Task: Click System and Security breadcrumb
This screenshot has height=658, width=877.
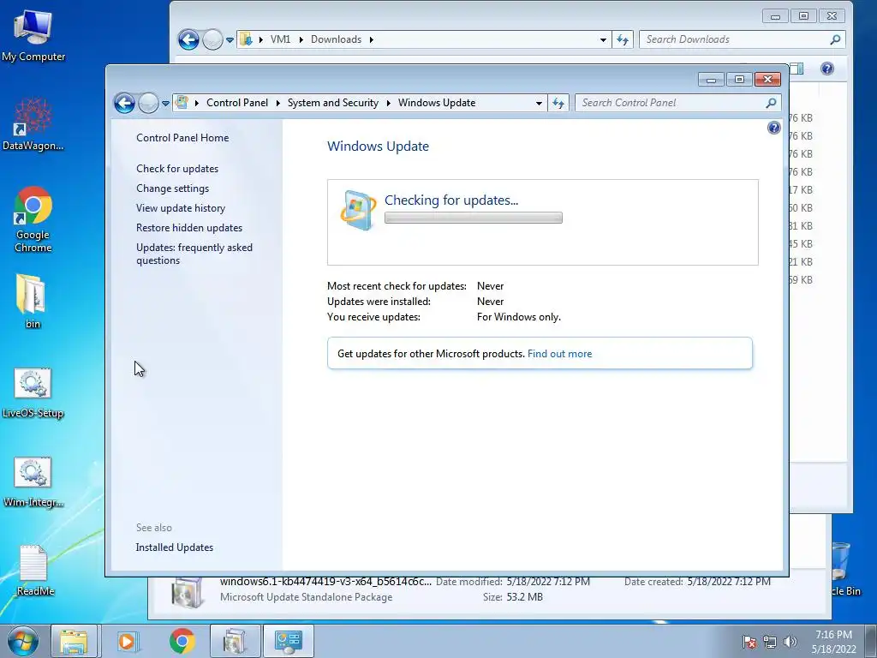Action: point(333,103)
